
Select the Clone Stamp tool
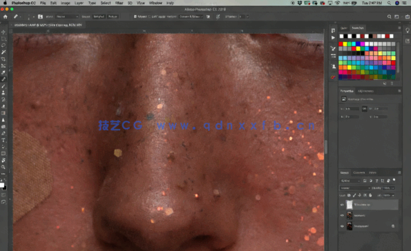(3, 93)
